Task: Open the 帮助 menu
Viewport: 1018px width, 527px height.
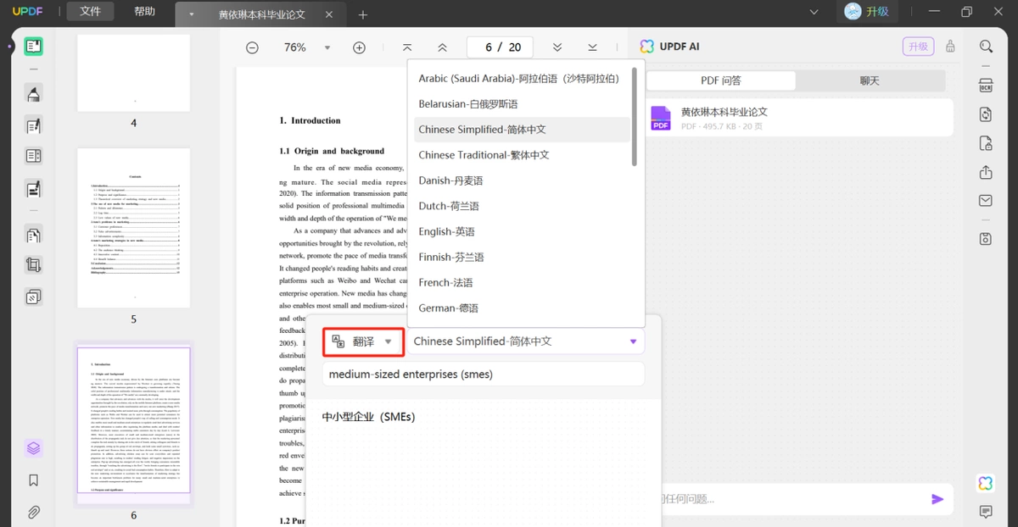Action: pos(144,12)
